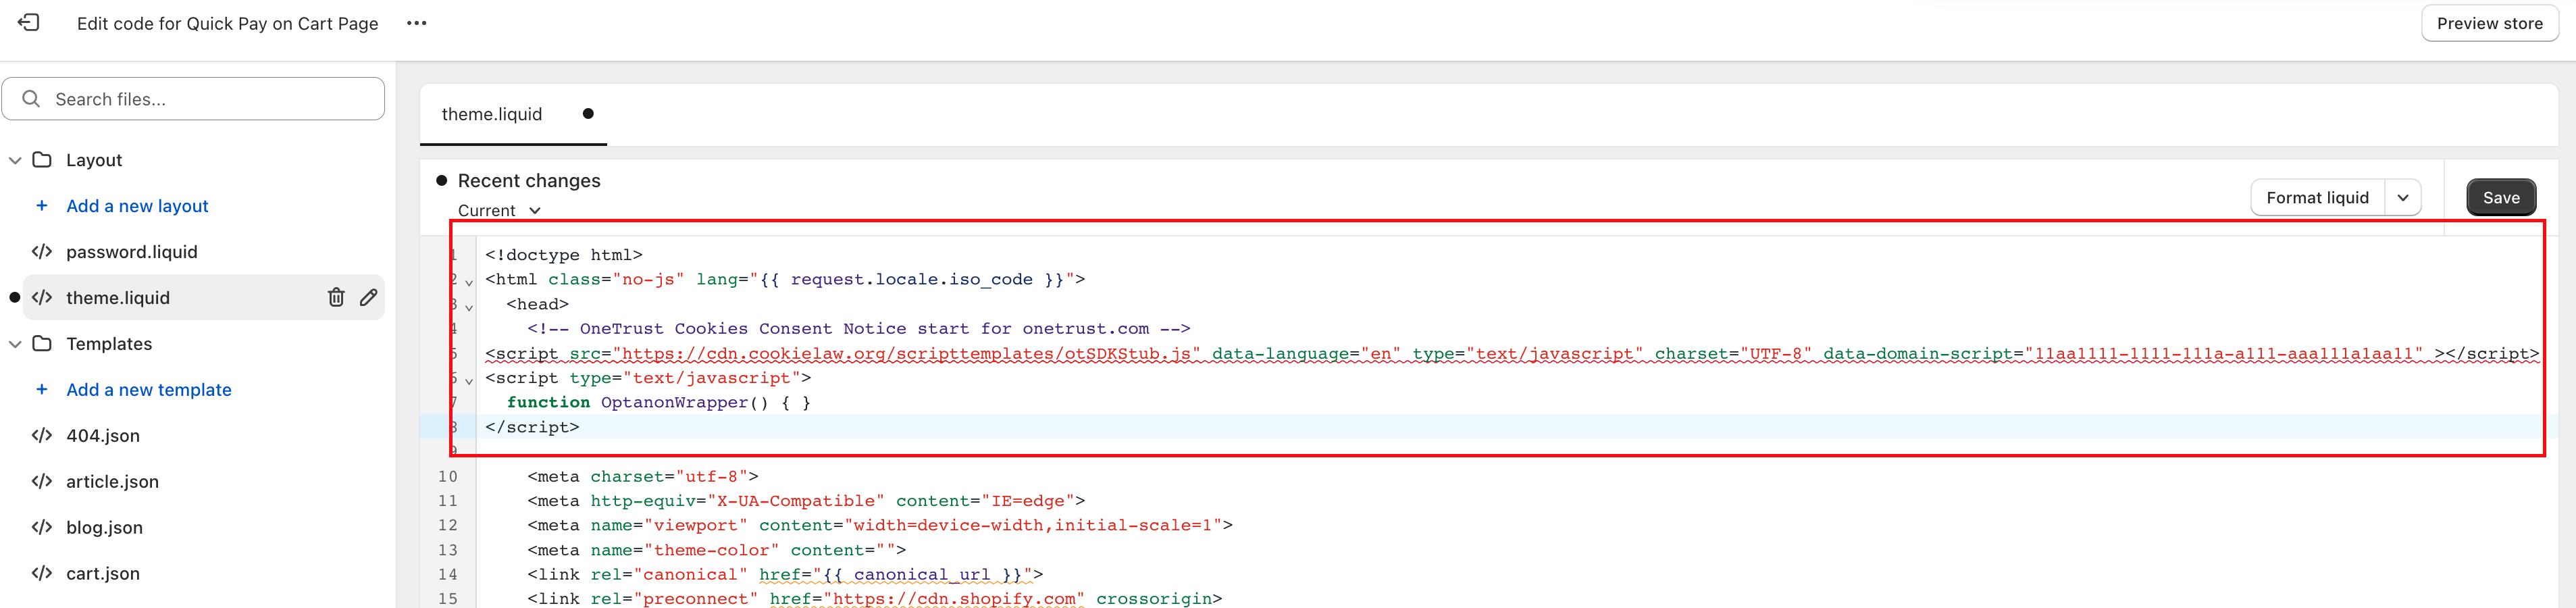Collapse the Templates folder chevron
2576x608 pixels.
point(15,344)
